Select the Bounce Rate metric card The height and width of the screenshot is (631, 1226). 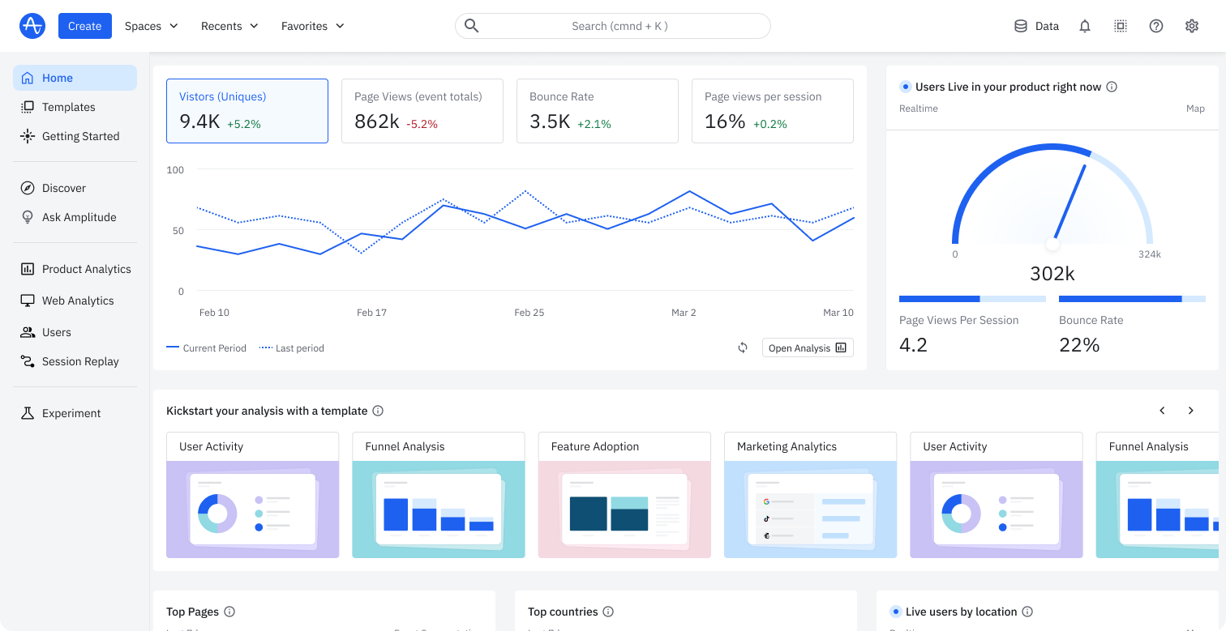click(598, 111)
